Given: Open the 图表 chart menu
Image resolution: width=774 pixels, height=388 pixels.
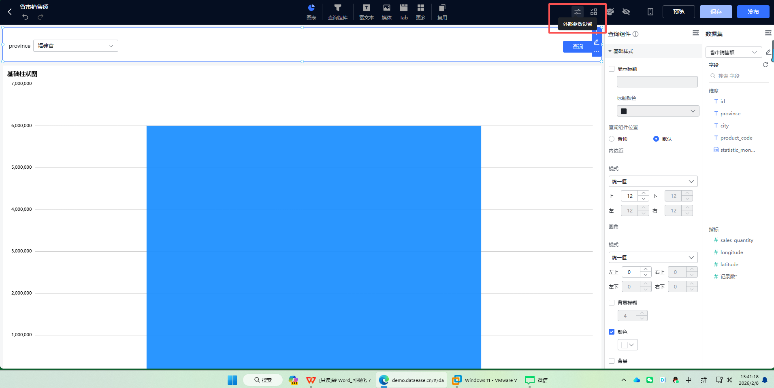Looking at the screenshot, I should (x=311, y=12).
